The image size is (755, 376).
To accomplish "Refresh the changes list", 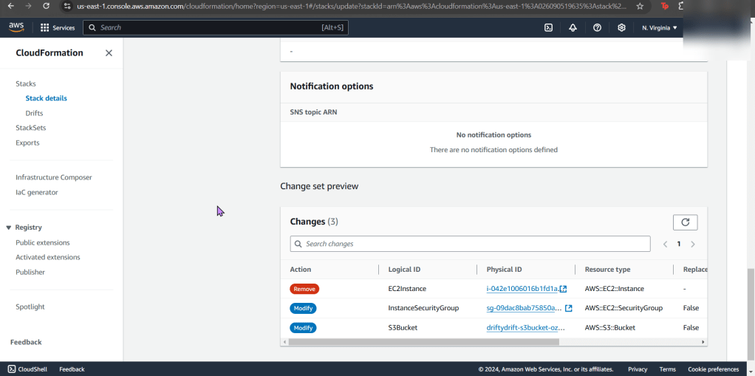I will (685, 222).
